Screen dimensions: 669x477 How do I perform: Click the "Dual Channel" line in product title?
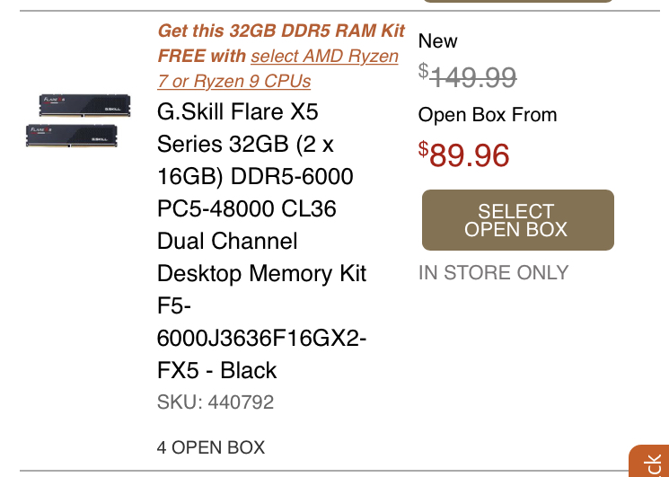click(227, 242)
